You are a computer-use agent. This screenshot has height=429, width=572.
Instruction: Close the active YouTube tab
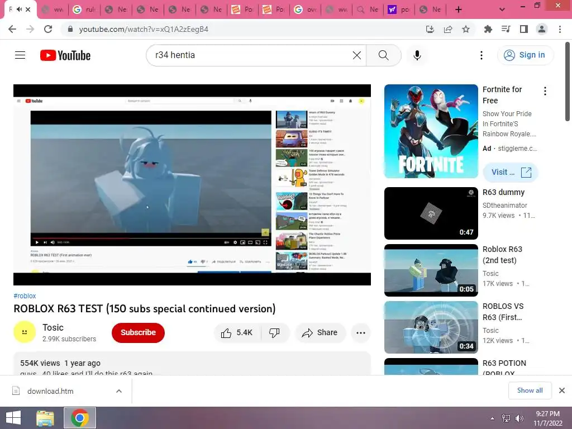pyautogui.click(x=28, y=9)
